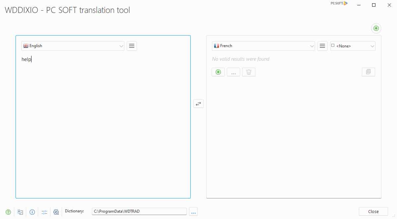Open the hamburger menu beside the French selector

(322, 46)
